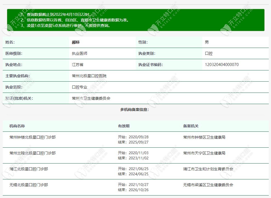The height and width of the screenshot is (198, 271).
Task: Click the 姓名 field label
Action: point(10,42)
